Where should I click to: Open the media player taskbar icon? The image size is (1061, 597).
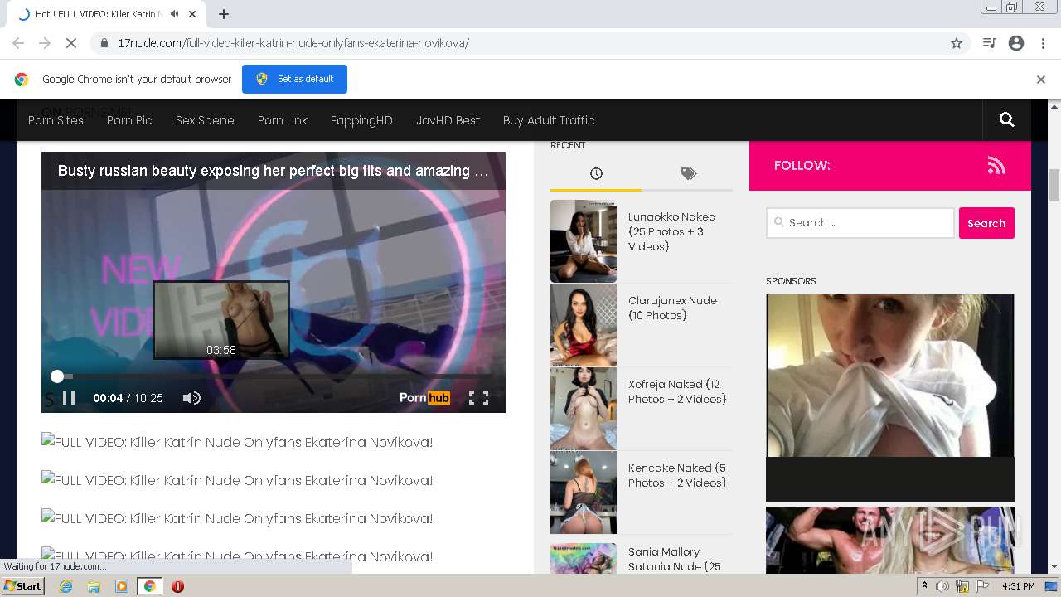(122, 586)
